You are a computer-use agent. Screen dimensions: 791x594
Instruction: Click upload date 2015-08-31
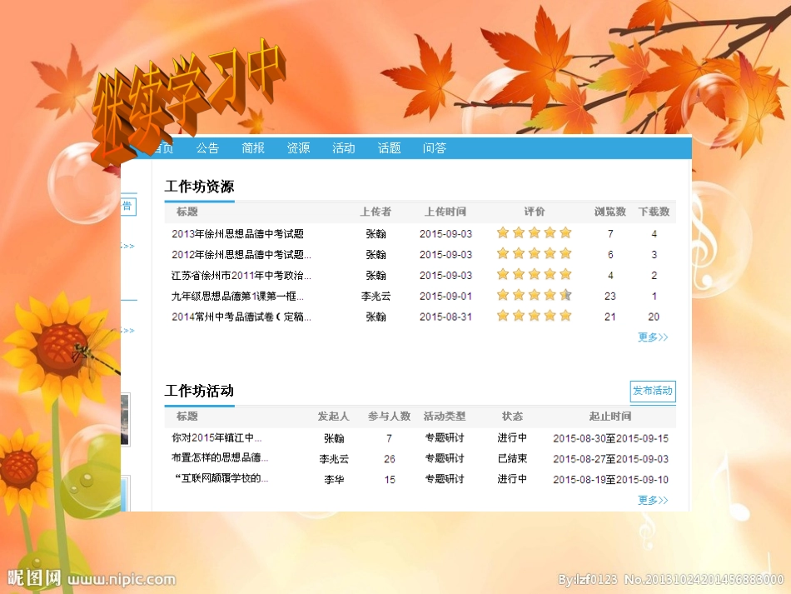pos(445,317)
